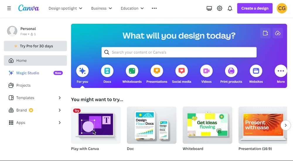Go to Home in sidebar
The height and width of the screenshot is (161, 293).
[x=35, y=60]
